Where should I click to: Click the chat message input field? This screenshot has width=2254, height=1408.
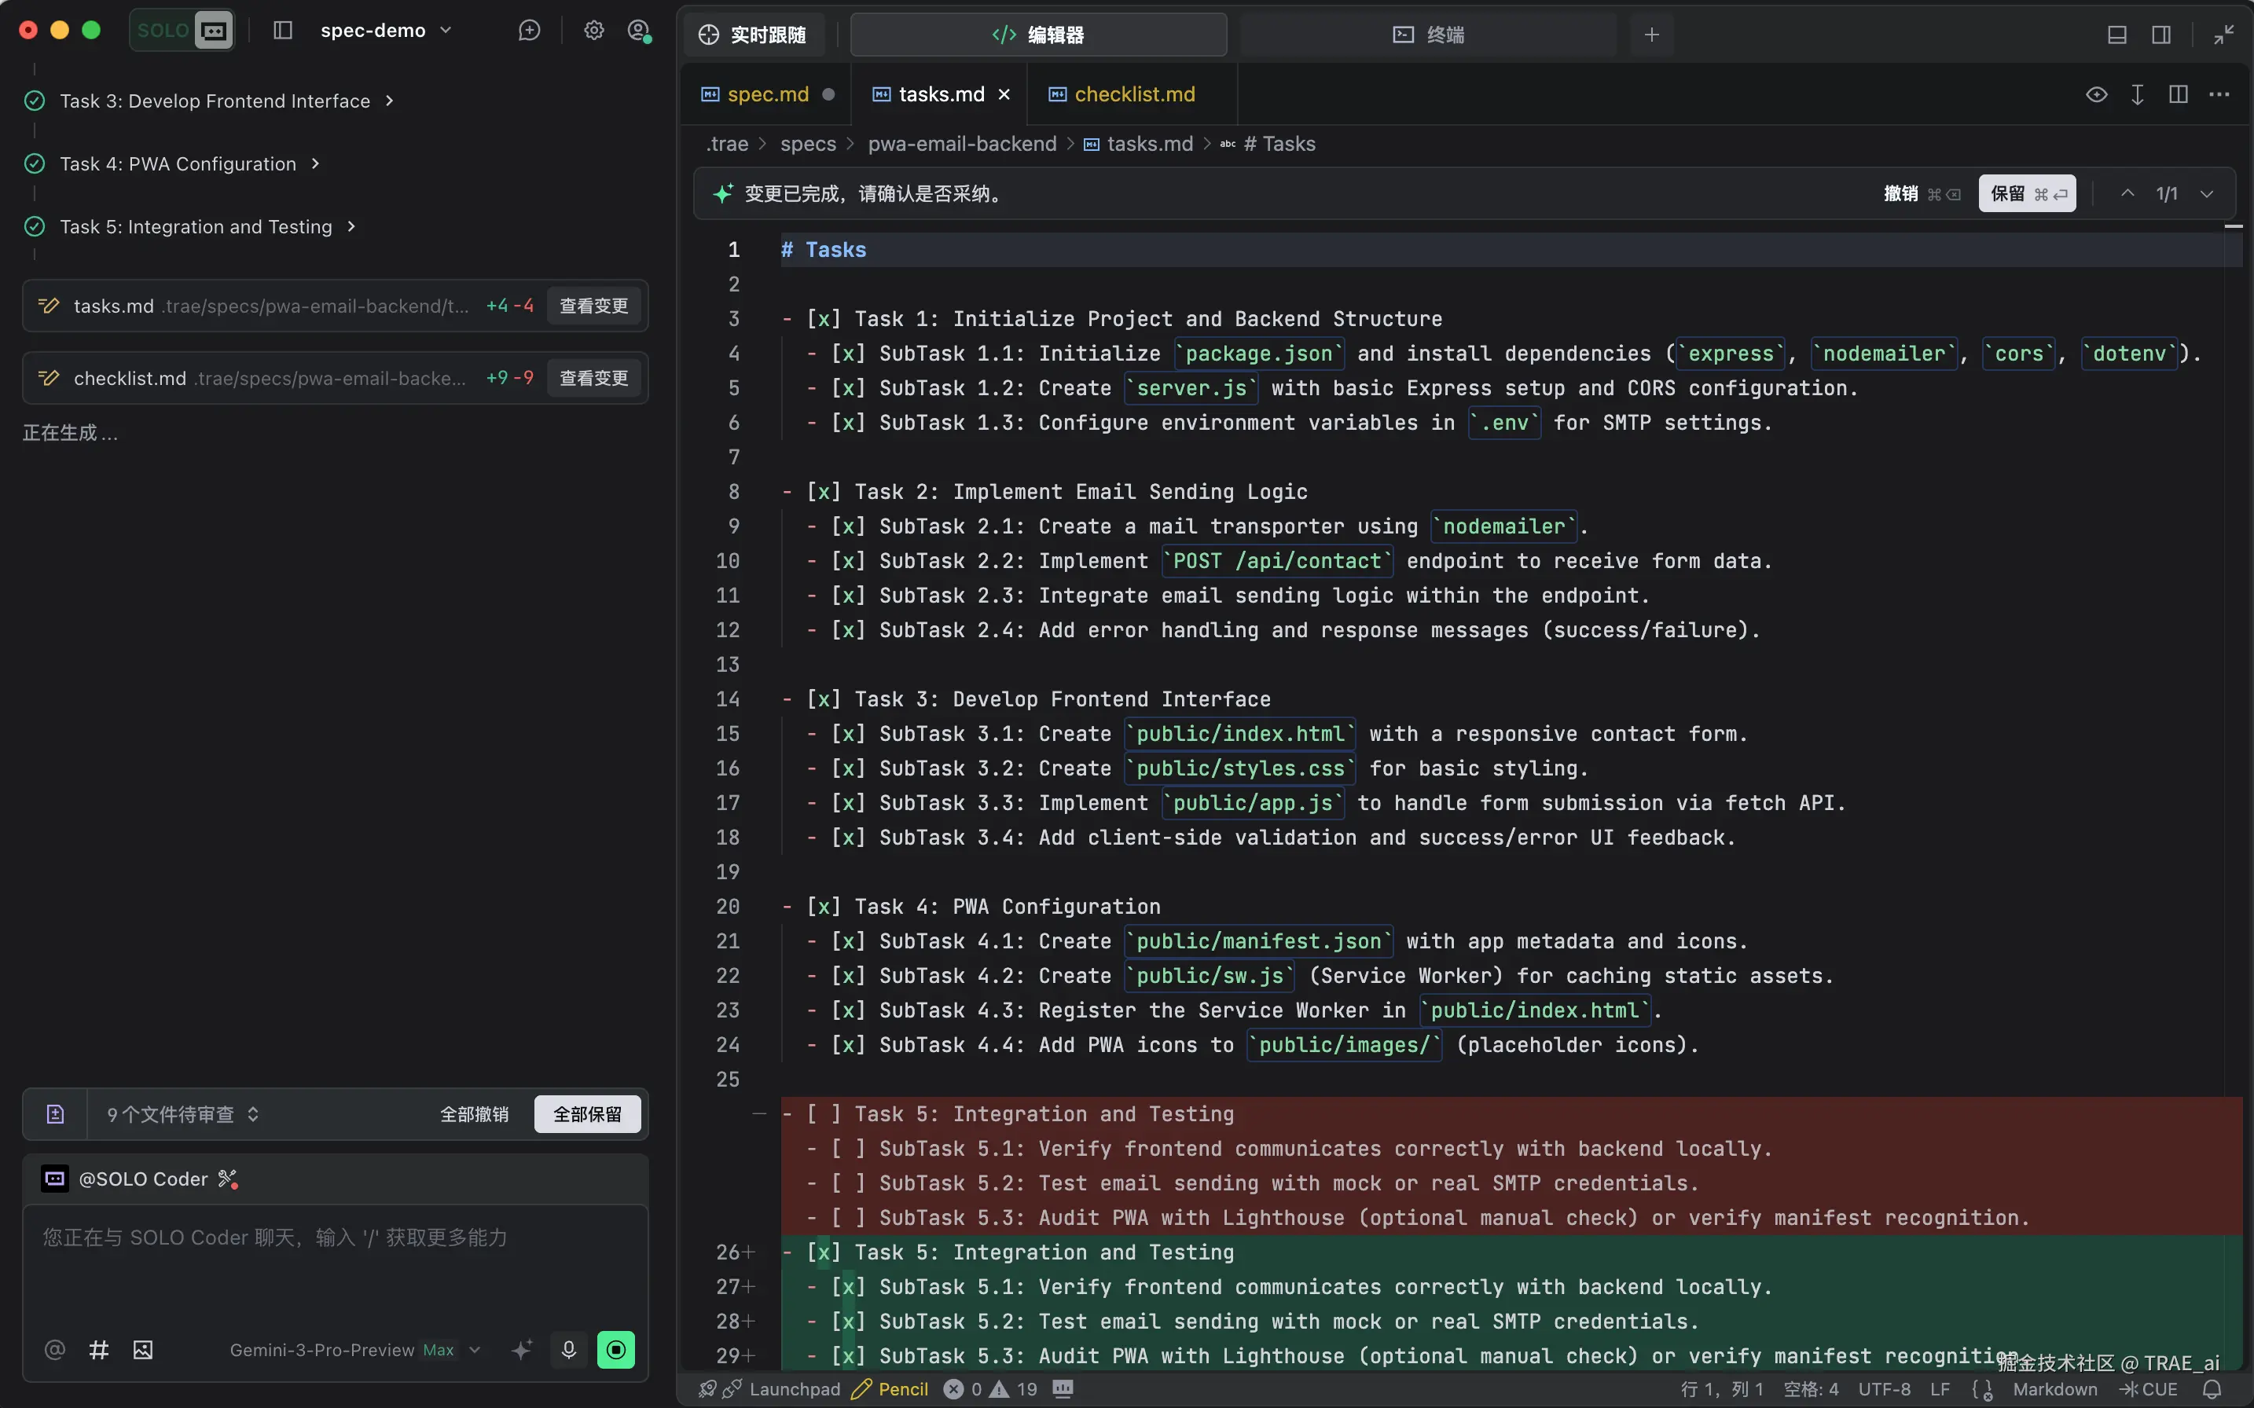(x=336, y=1267)
